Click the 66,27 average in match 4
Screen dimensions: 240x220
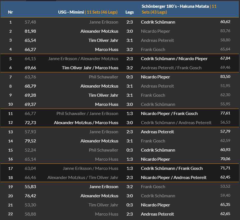30,50
